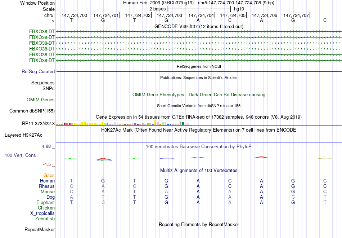Click the chr5: ruler label
This screenshot has width=342, height=238.
click(x=50, y=15)
